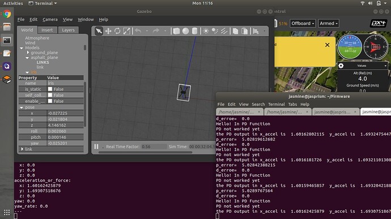391x219 pixels.
Task: Activate the scale mode tool
Action: (x=126, y=31)
